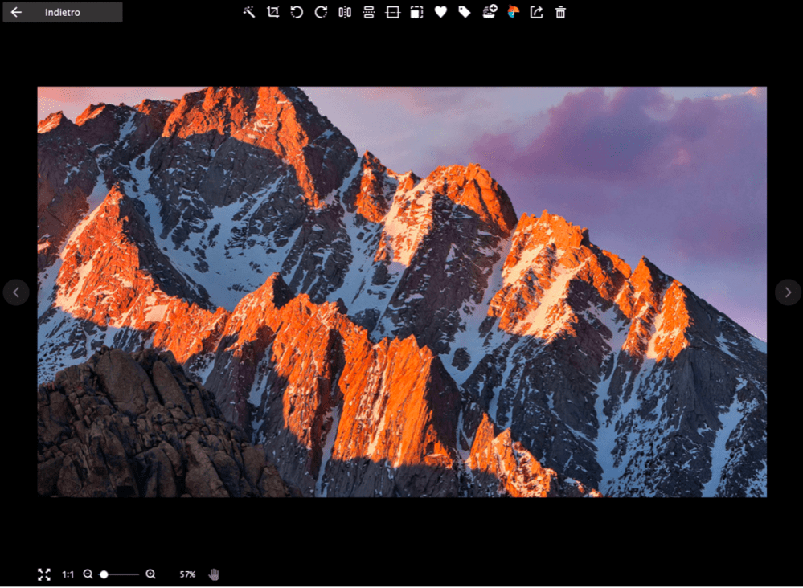Flip the image vertically
The image size is (803, 588).
point(369,12)
